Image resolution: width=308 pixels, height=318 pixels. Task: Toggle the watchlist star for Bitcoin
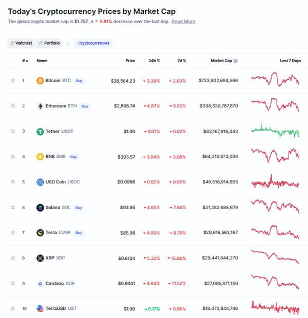coord(13,81)
